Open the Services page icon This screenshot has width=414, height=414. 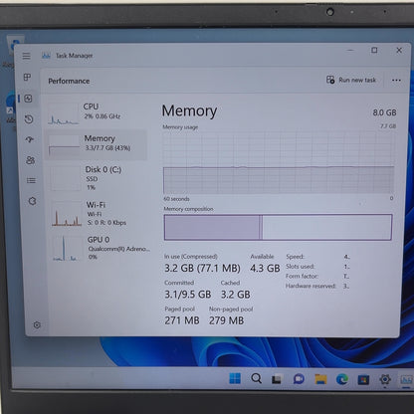pos(32,201)
